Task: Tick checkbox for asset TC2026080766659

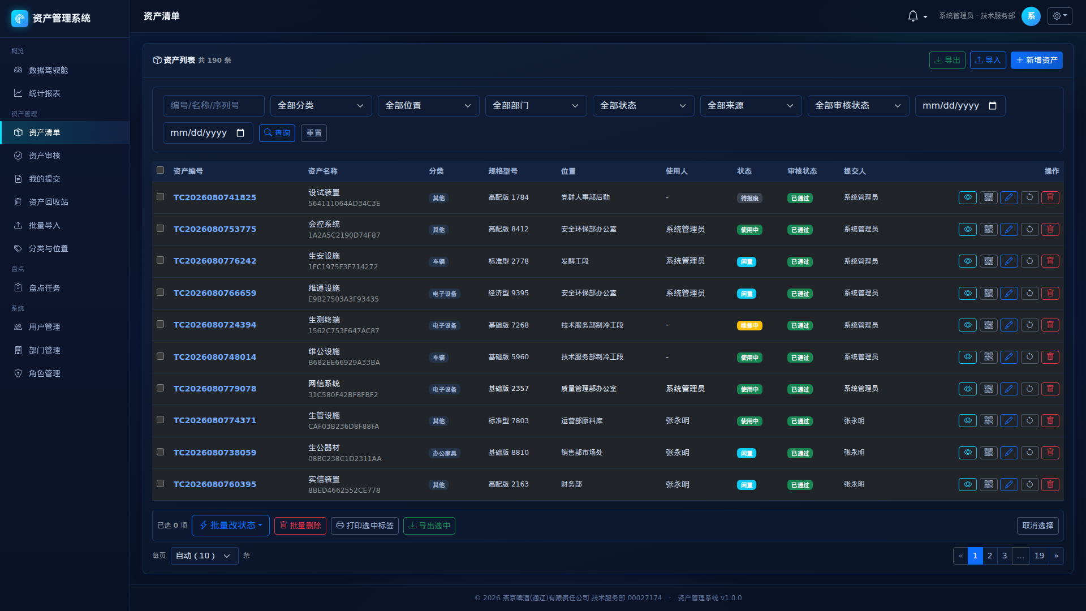Action: 160,292
